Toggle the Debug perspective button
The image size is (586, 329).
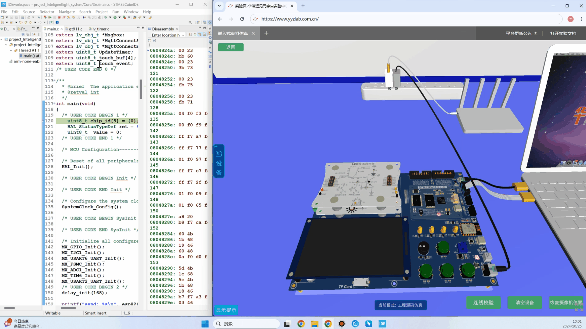click(209, 22)
